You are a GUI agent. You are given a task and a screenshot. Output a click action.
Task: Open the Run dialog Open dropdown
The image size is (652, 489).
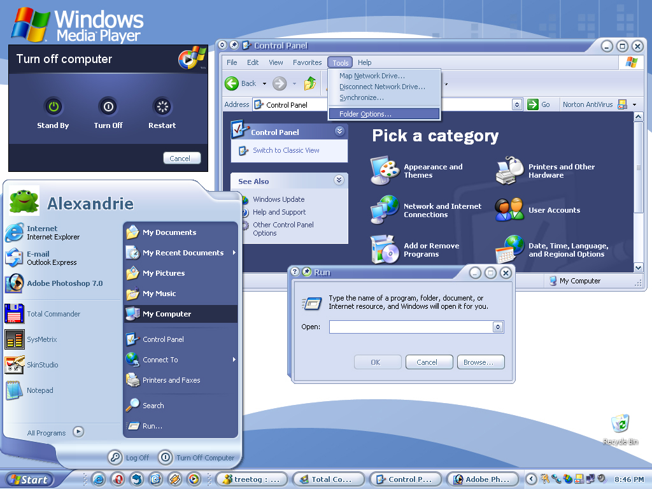498,327
